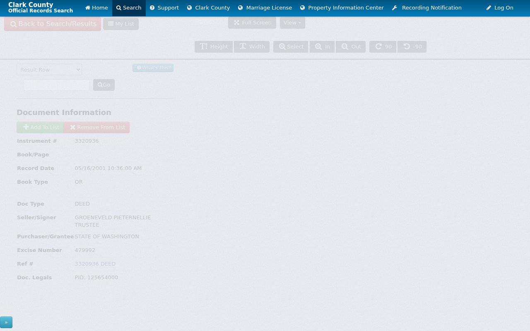
Task: Open the Search nav item
Action: click(x=129, y=8)
